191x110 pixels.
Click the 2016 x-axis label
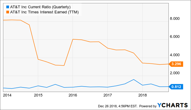click(x=73, y=95)
